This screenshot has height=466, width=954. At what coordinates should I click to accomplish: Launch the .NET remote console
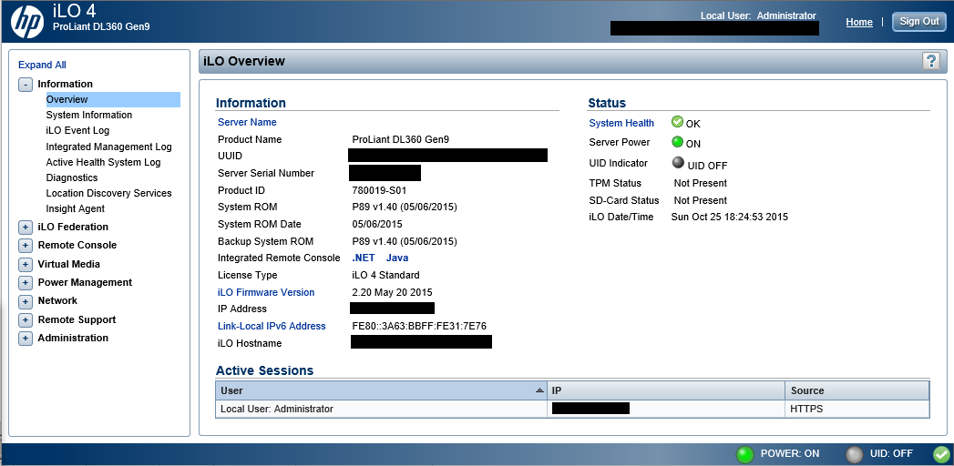coord(364,258)
